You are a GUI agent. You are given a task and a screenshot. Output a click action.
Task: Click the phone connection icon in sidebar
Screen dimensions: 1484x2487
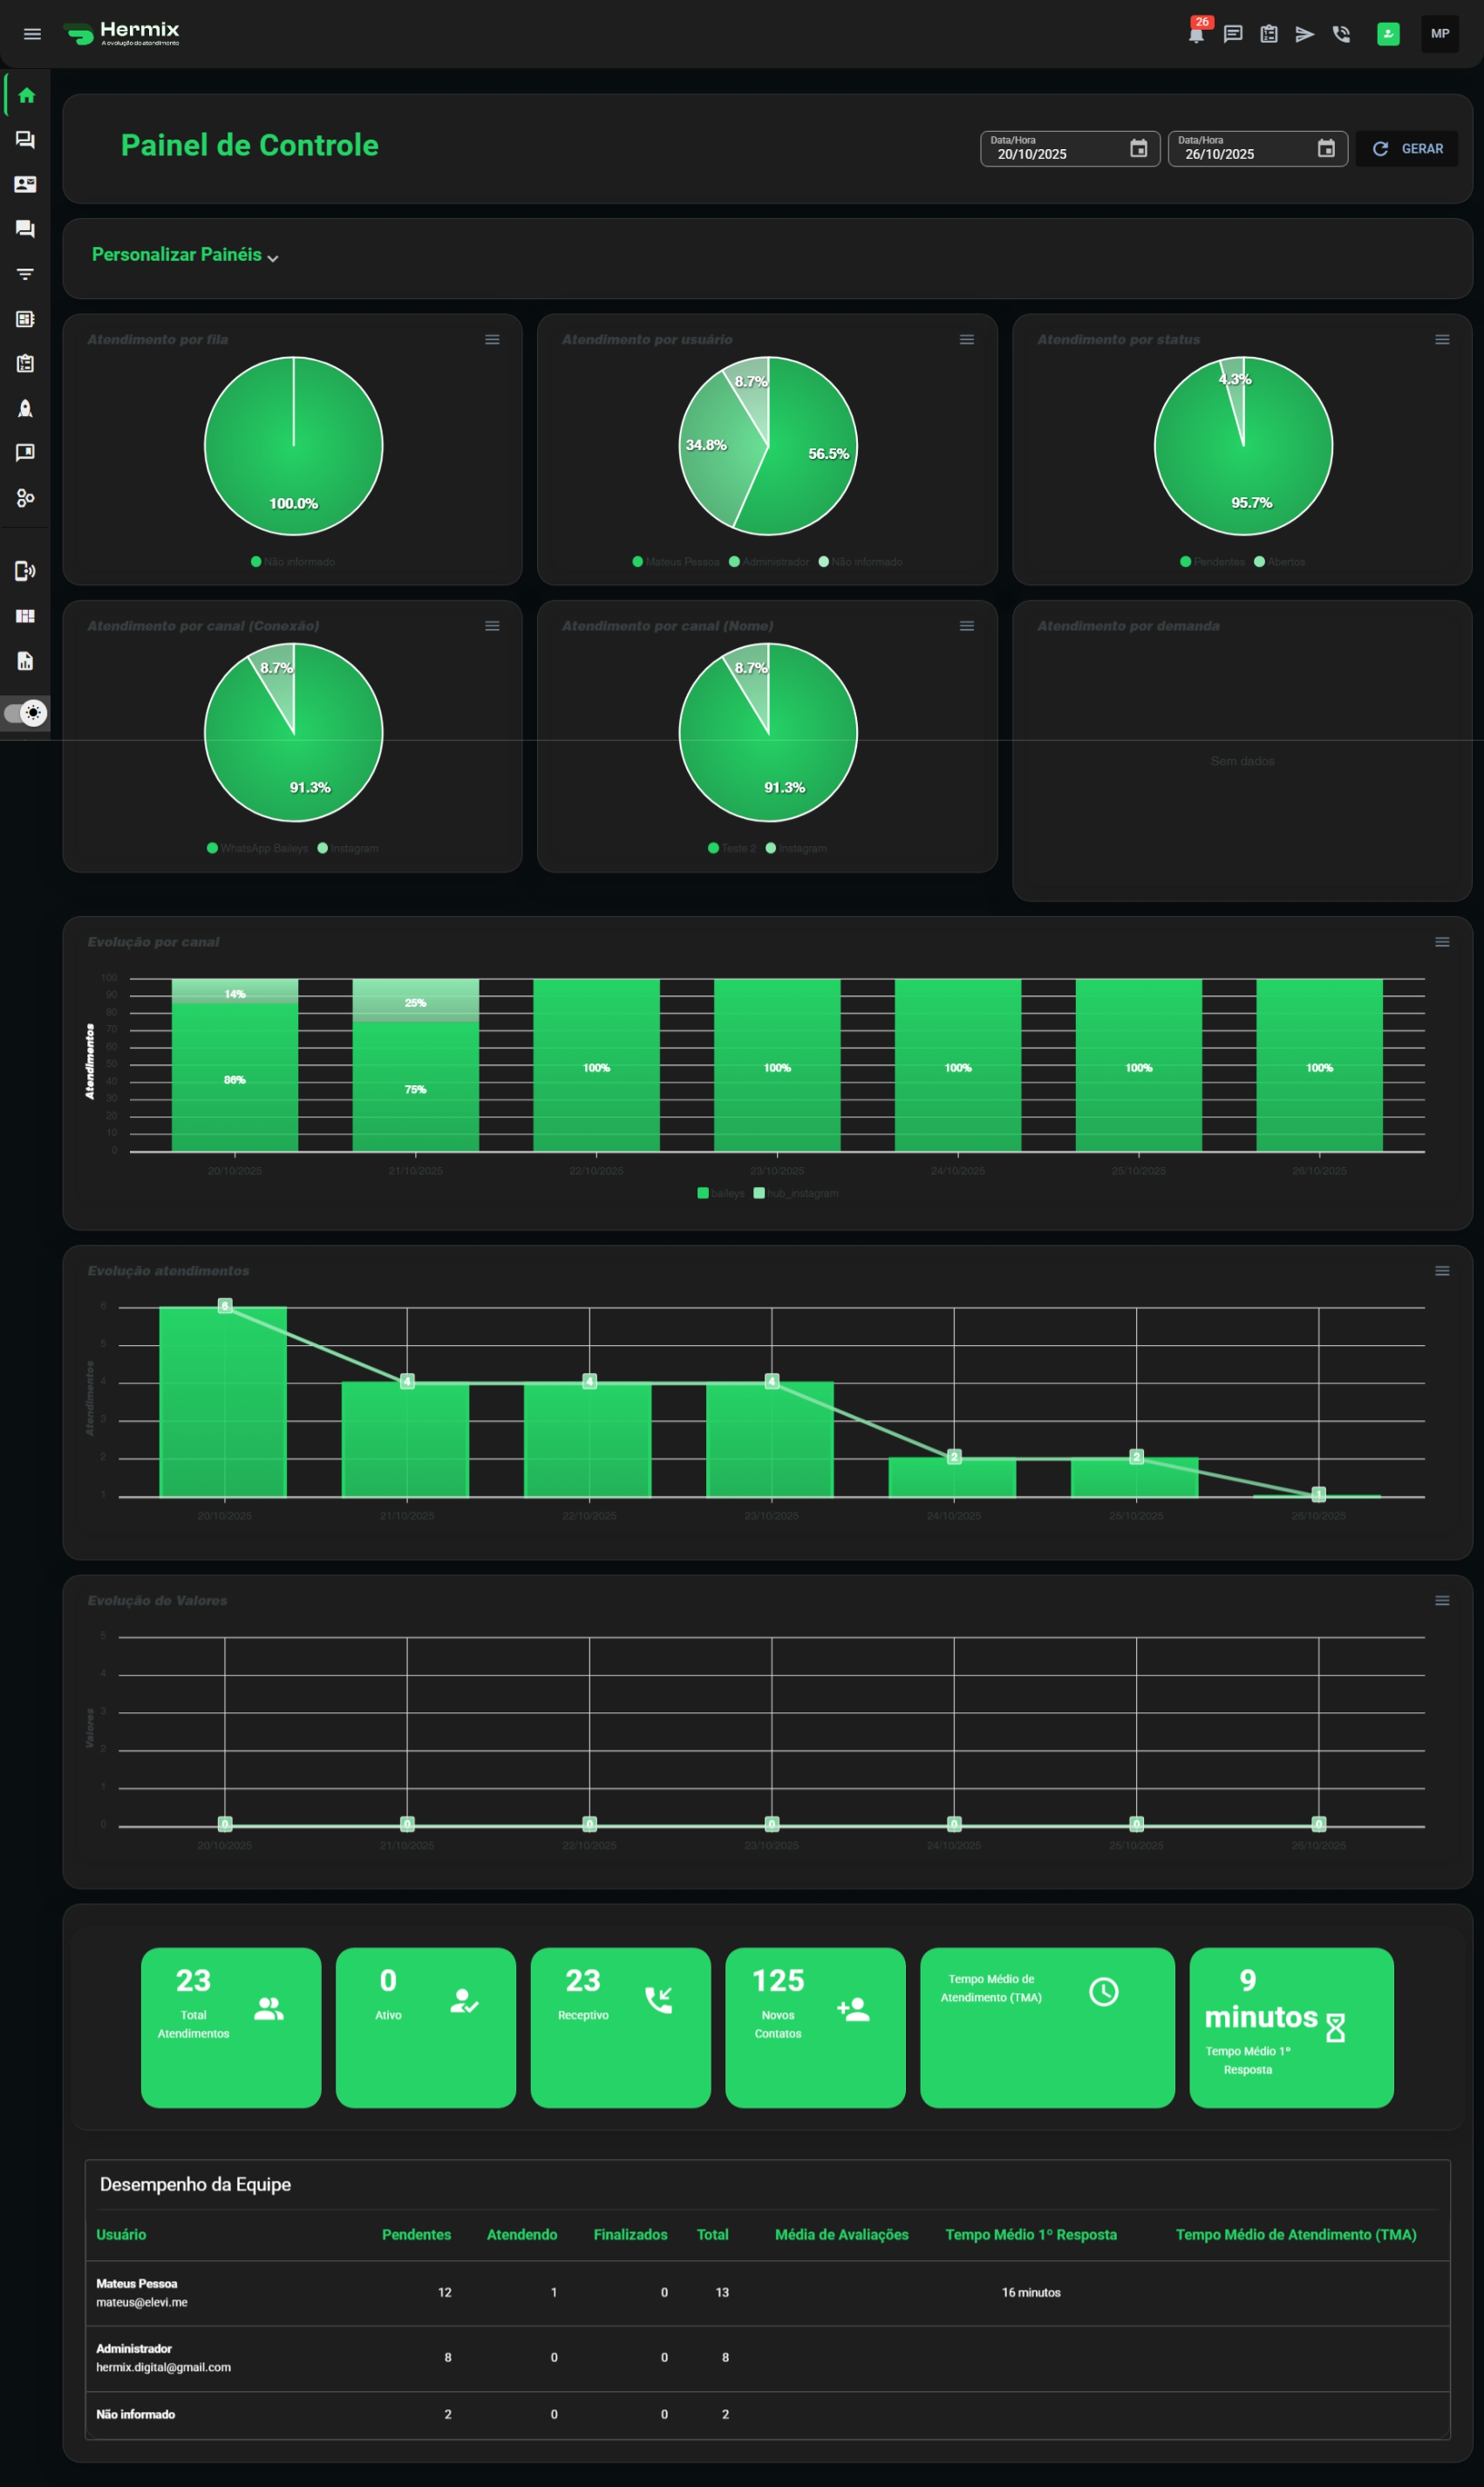(x=25, y=571)
